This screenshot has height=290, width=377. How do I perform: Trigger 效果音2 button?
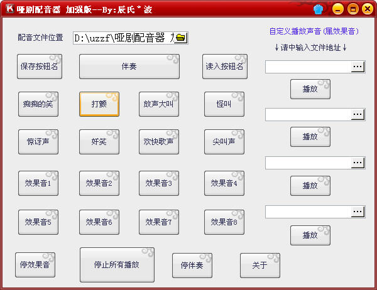click(99, 183)
